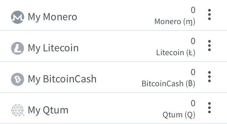Select the My BitcoinCash wallet name

coord(62,79)
